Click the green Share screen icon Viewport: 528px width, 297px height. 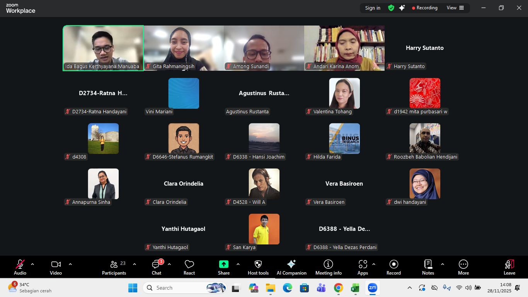point(224,264)
